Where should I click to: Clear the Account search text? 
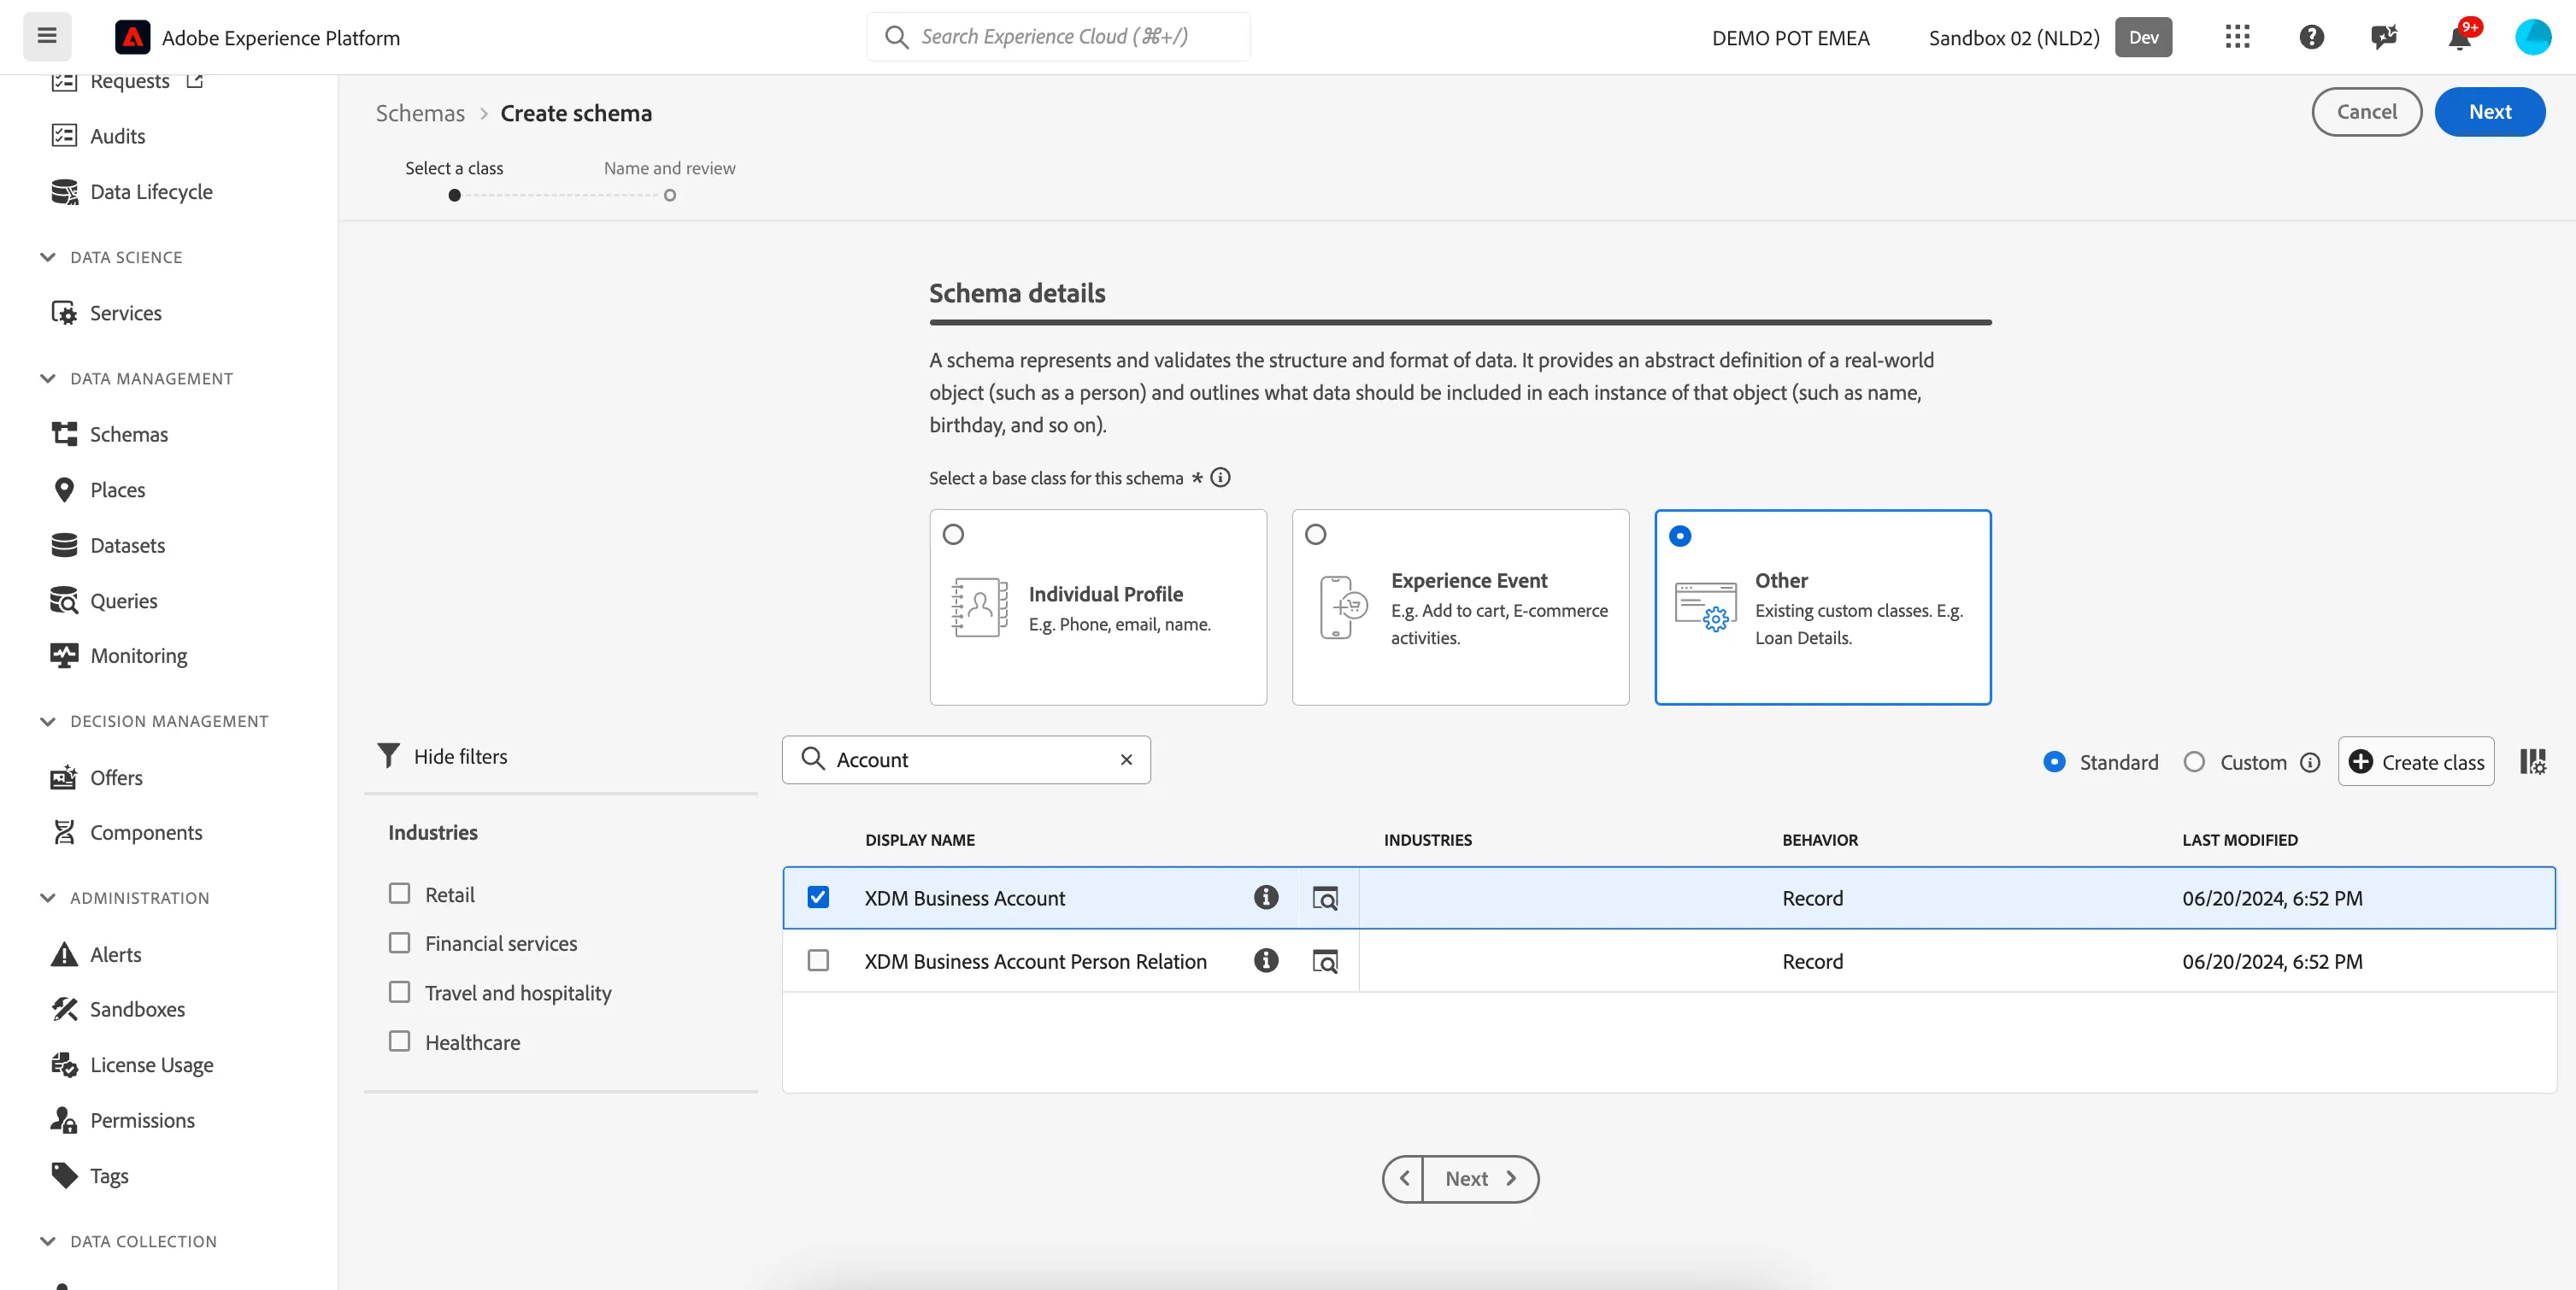[x=1126, y=759]
